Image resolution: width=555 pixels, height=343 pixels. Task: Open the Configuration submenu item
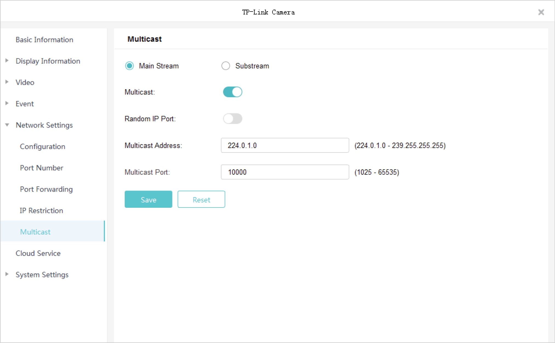point(42,146)
